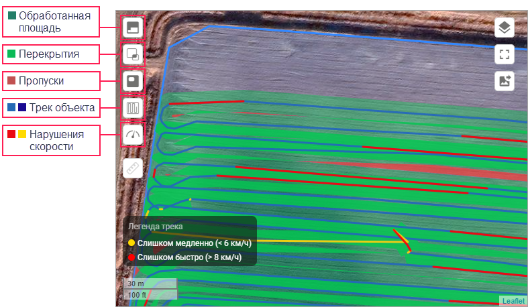Toggle the processed area layer button

pos(133,27)
